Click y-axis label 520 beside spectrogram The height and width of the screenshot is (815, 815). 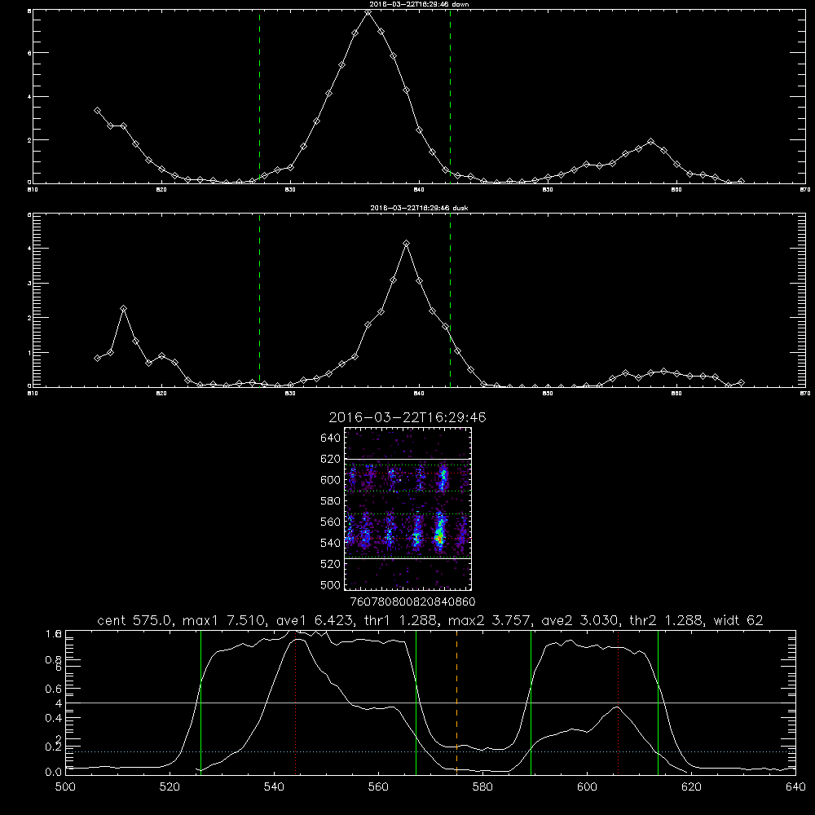pyautogui.click(x=330, y=564)
